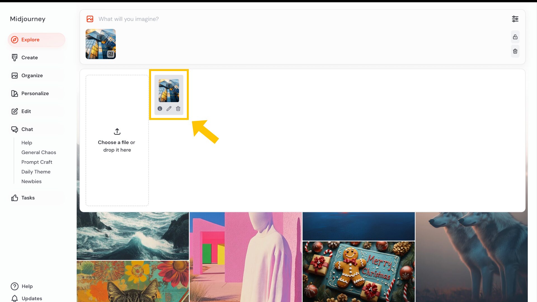
Task: Select the Edit tool
Action: pyautogui.click(x=26, y=111)
